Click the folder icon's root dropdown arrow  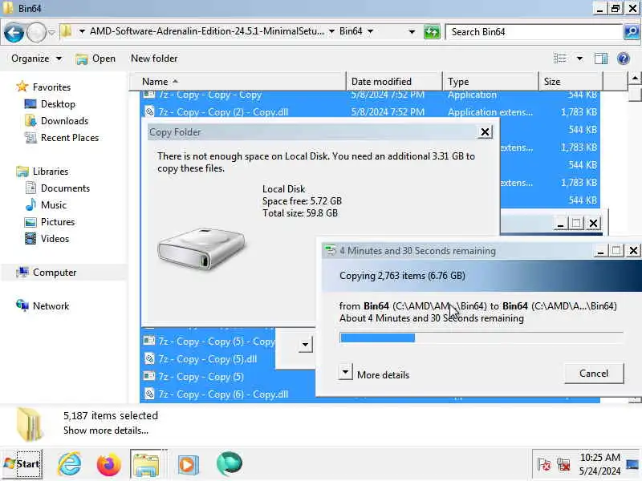[x=82, y=31]
